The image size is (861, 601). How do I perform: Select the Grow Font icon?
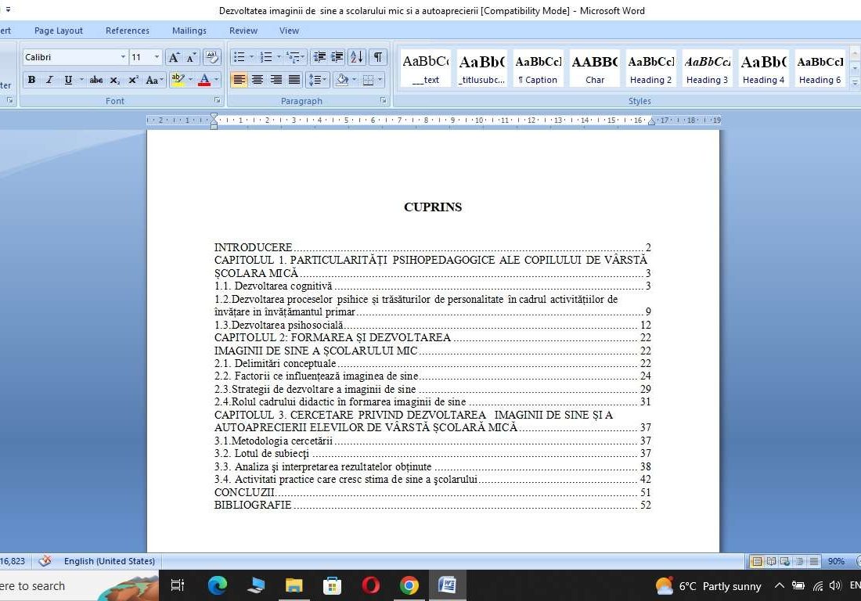(x=173, y=56)
